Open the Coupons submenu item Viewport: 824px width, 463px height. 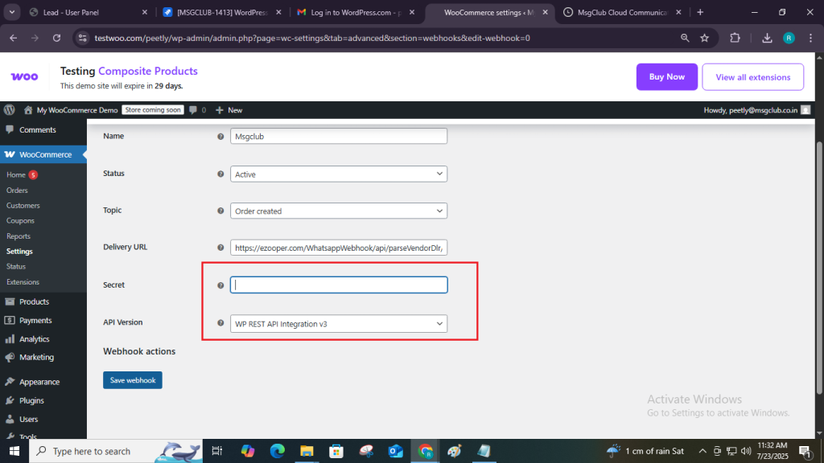[20, 220]
